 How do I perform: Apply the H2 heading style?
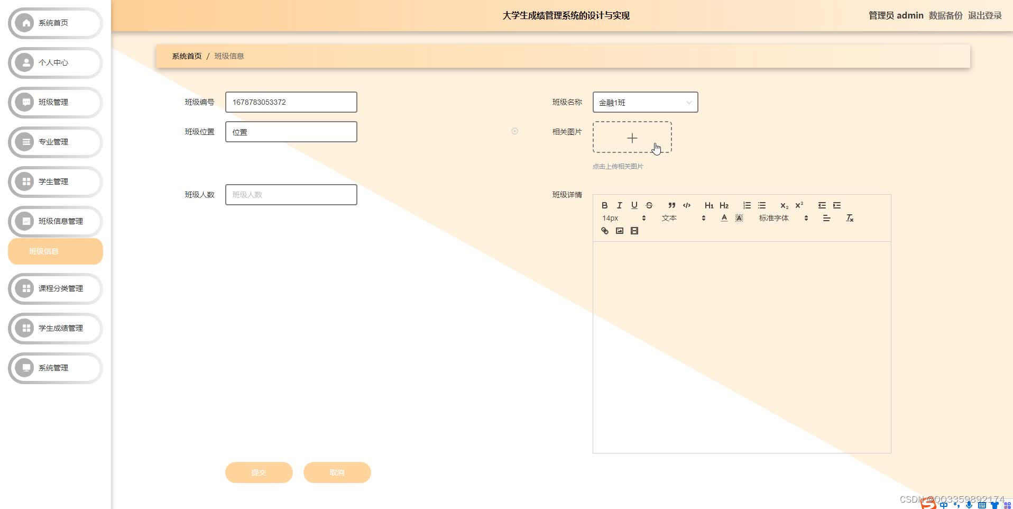(724, 205)
